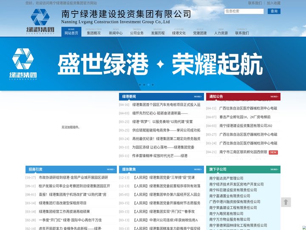Click the 查询 search button
Image resolution: width=306 pixels, height=230 pixels.
coord(274,11)
